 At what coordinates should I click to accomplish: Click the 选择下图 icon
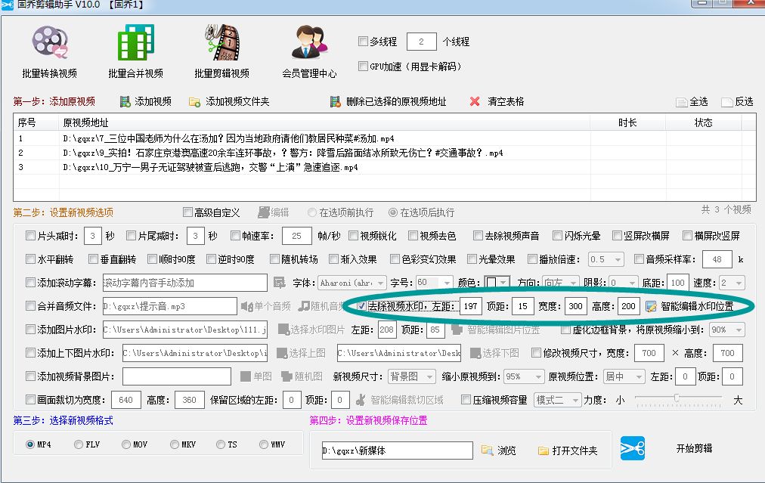(475, 353)
